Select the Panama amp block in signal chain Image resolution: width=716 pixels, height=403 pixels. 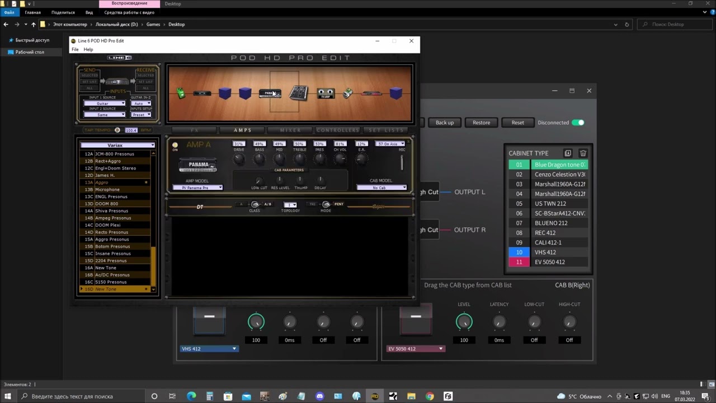coord(270,93)
